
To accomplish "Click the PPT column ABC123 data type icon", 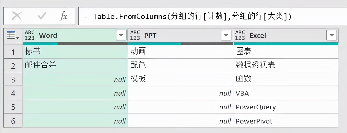I will click(x=135, y=35).
